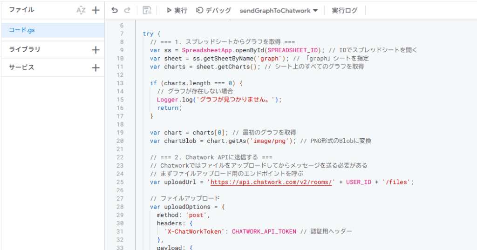This screenshot has width=477, height=250.
Task: Click line number 13 in gutter
Action: (x=120, y=83)
